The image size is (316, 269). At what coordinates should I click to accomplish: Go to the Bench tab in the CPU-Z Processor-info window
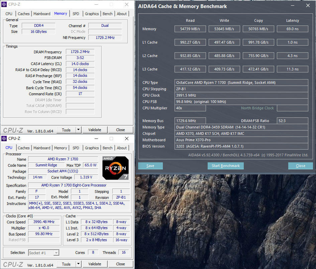[x=108, y=148]
